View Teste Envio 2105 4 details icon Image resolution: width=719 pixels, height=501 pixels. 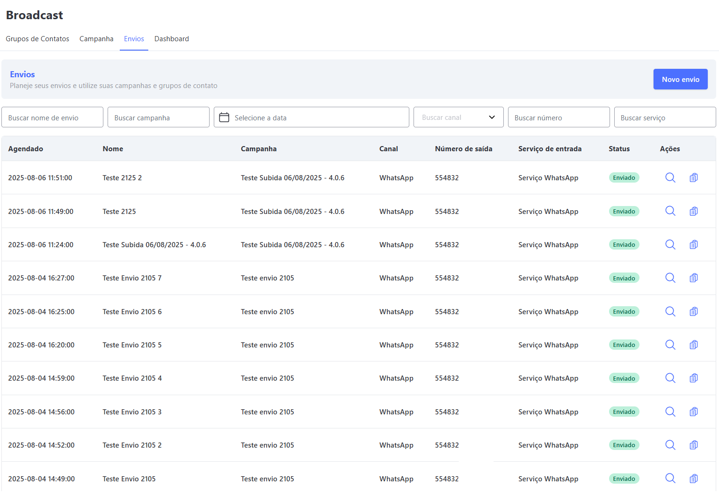(x=670, y=378)
